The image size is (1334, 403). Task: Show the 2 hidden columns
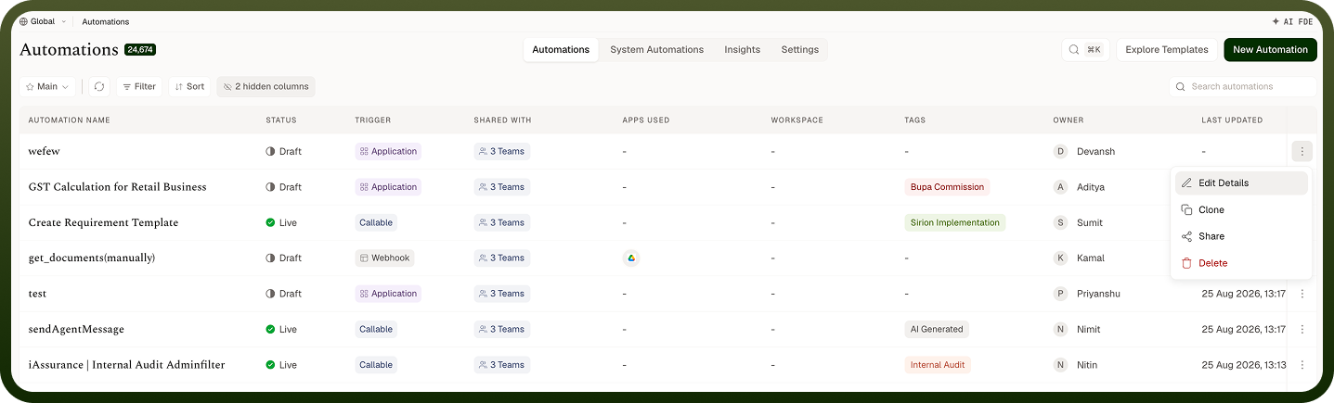pyautogui.click(x=266, y=87)
